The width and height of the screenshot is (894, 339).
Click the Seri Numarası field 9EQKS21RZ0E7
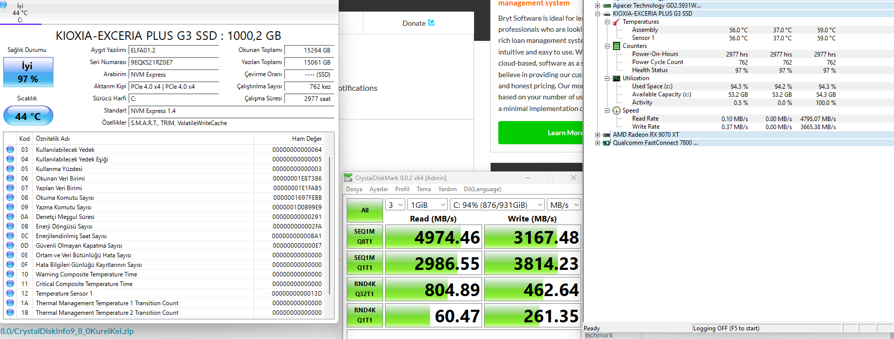pos(174,63)
